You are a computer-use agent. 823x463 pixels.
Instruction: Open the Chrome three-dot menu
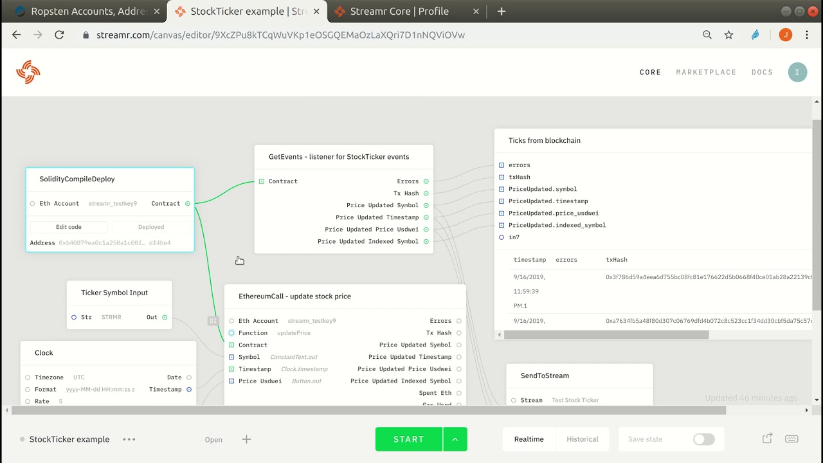[807, 35]
